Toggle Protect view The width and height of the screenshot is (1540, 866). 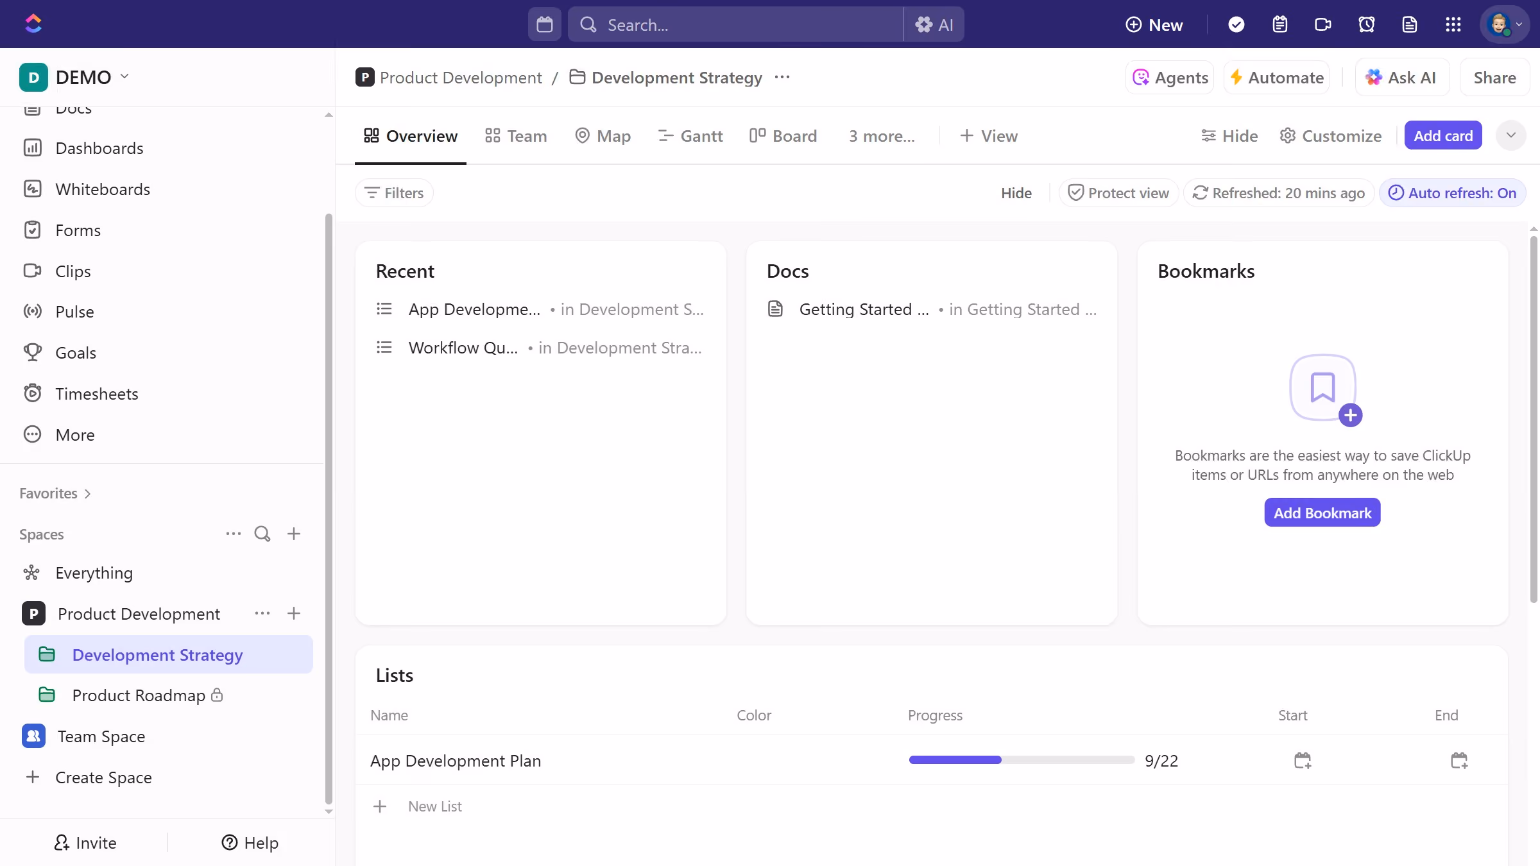[1118, 193]
